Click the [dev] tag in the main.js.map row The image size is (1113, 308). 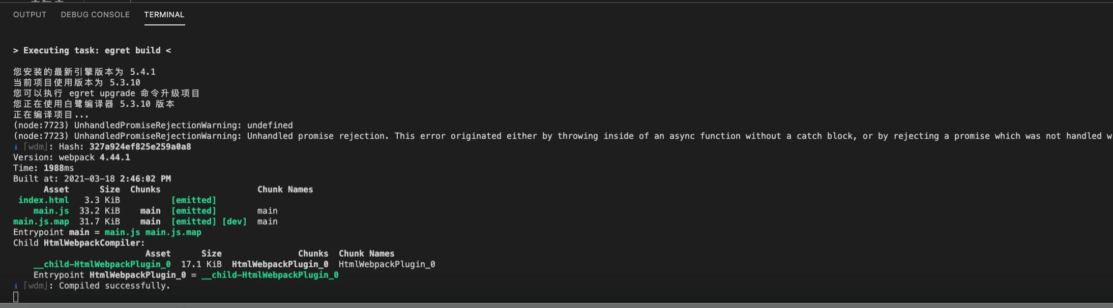pos(234,222)
